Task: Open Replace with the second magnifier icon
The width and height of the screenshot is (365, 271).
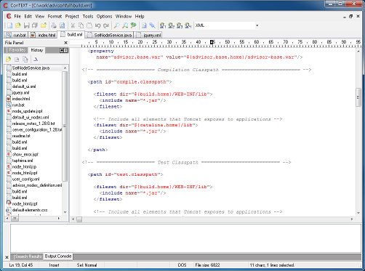Action: [125, 25]
